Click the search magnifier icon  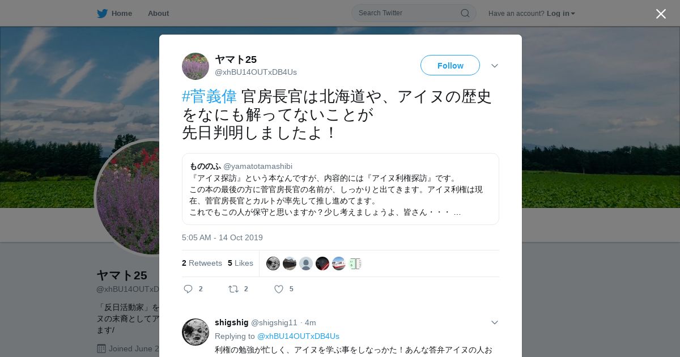465,13
